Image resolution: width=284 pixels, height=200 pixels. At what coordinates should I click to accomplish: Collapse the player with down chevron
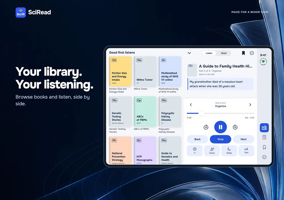(189, 53)
